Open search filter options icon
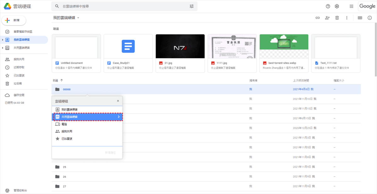 coord(192,6)
